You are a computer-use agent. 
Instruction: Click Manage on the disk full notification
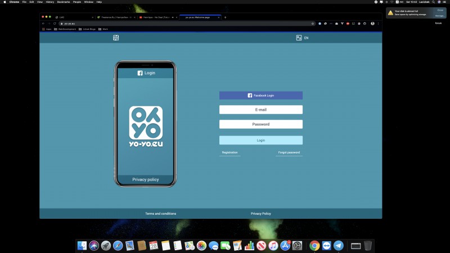tap(440, 16)
